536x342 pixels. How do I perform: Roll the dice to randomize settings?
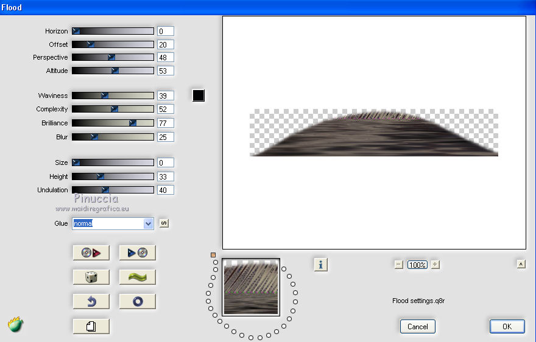(x=91, y=277)
